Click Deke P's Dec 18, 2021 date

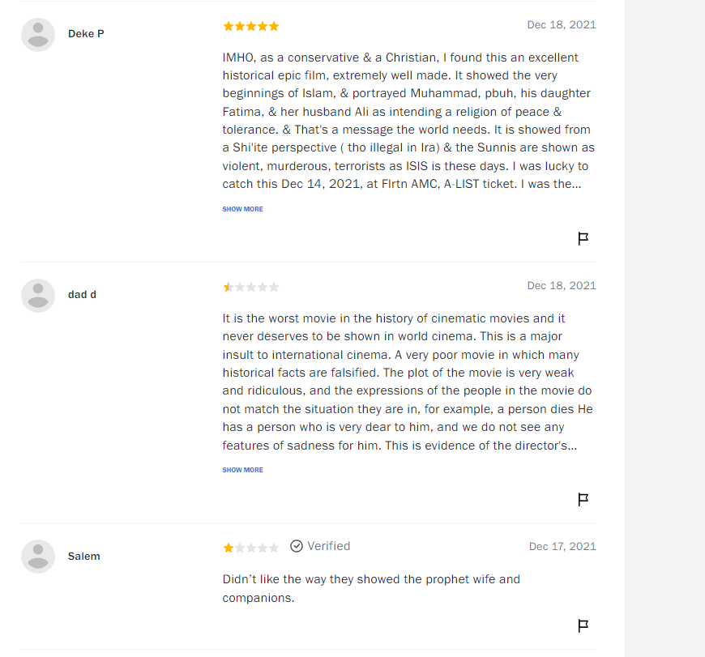click(x=561, y=25)
